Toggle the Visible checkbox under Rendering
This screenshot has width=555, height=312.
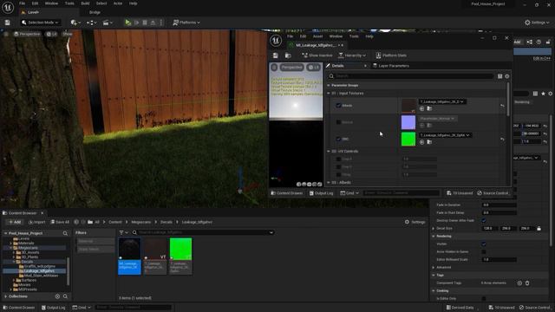(x=484, y=244)
